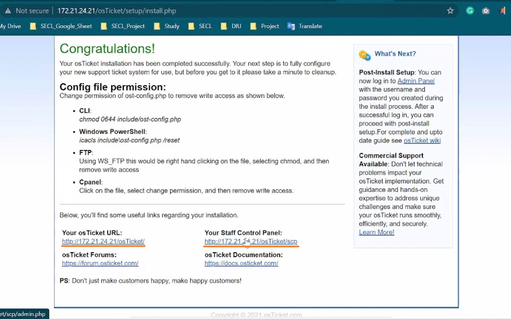511x319 pixels.
Task: Open the SECL_Project bookmark folder
Action: tap(123, 26)
